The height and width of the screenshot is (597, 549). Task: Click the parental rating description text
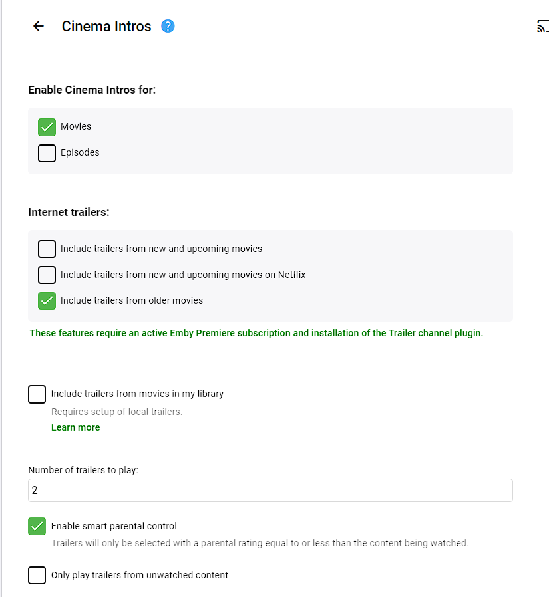pyautogui.click(x=260, y=543)
